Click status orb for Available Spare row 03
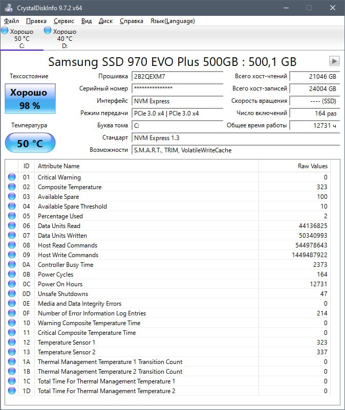345x410 pixels. coord(12,196)
